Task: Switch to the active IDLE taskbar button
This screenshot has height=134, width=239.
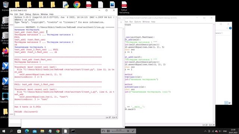Action: pyautogui.click(x=65, y=131)
